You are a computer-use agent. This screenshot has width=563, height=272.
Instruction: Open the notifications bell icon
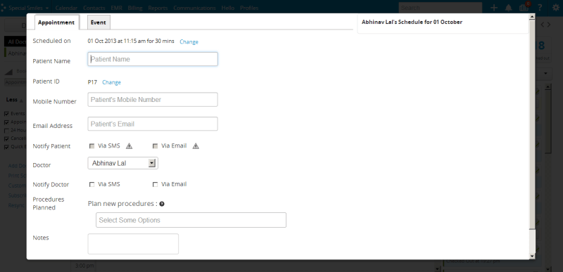pyautogui.click(x=508, y=8)
